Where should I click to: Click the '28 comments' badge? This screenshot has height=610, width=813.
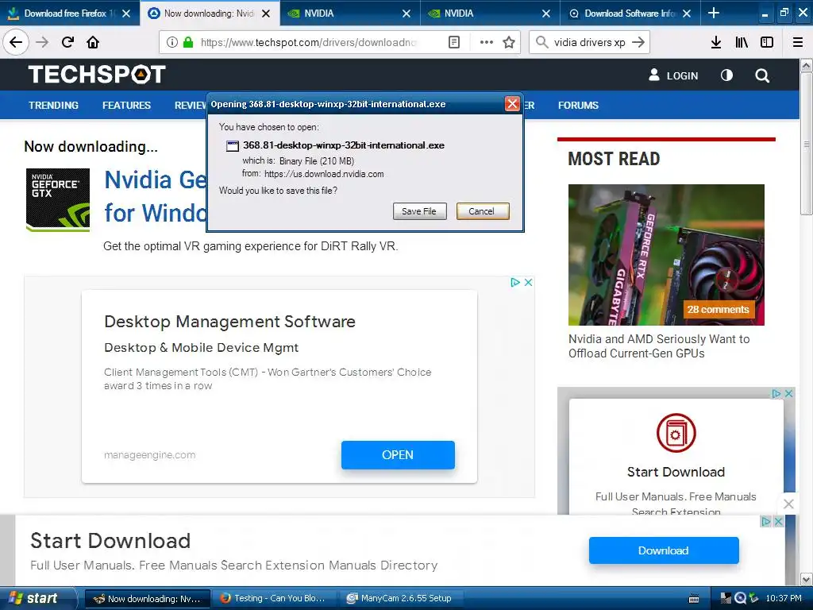tap(718, 310)
